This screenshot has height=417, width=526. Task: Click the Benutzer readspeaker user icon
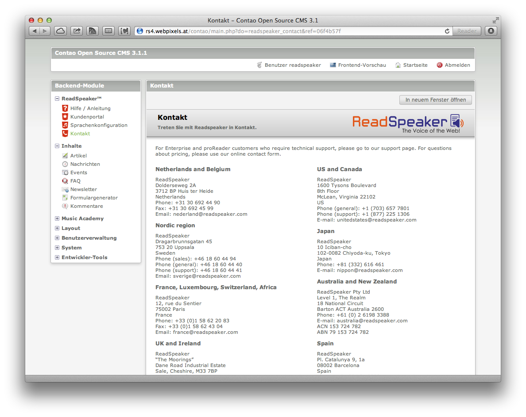click(259, 65)
